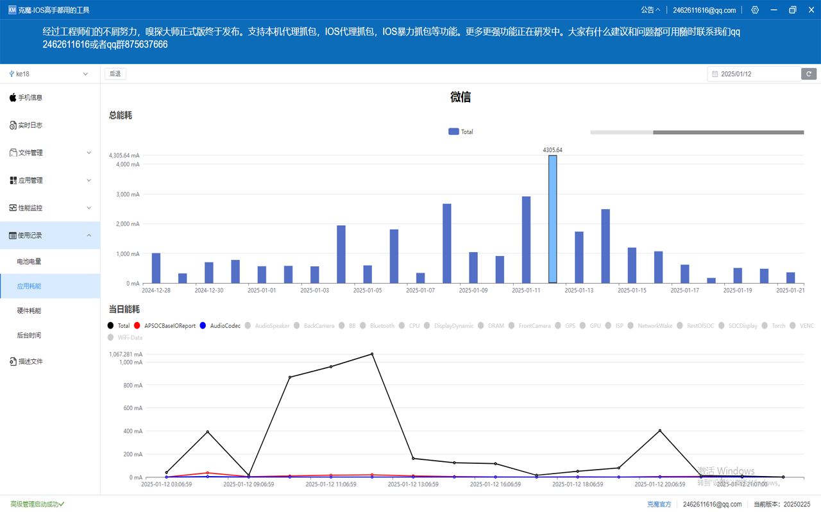Collapse the 使用记录 submenu chevron

(x=89, y=235)
